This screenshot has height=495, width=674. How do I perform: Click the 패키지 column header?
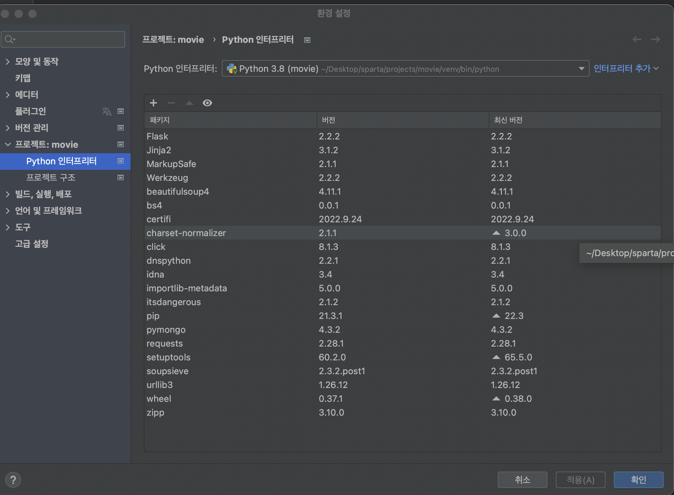231,120
